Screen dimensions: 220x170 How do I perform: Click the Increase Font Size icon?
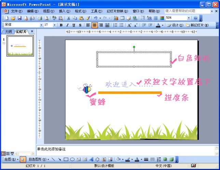point(129,25)
